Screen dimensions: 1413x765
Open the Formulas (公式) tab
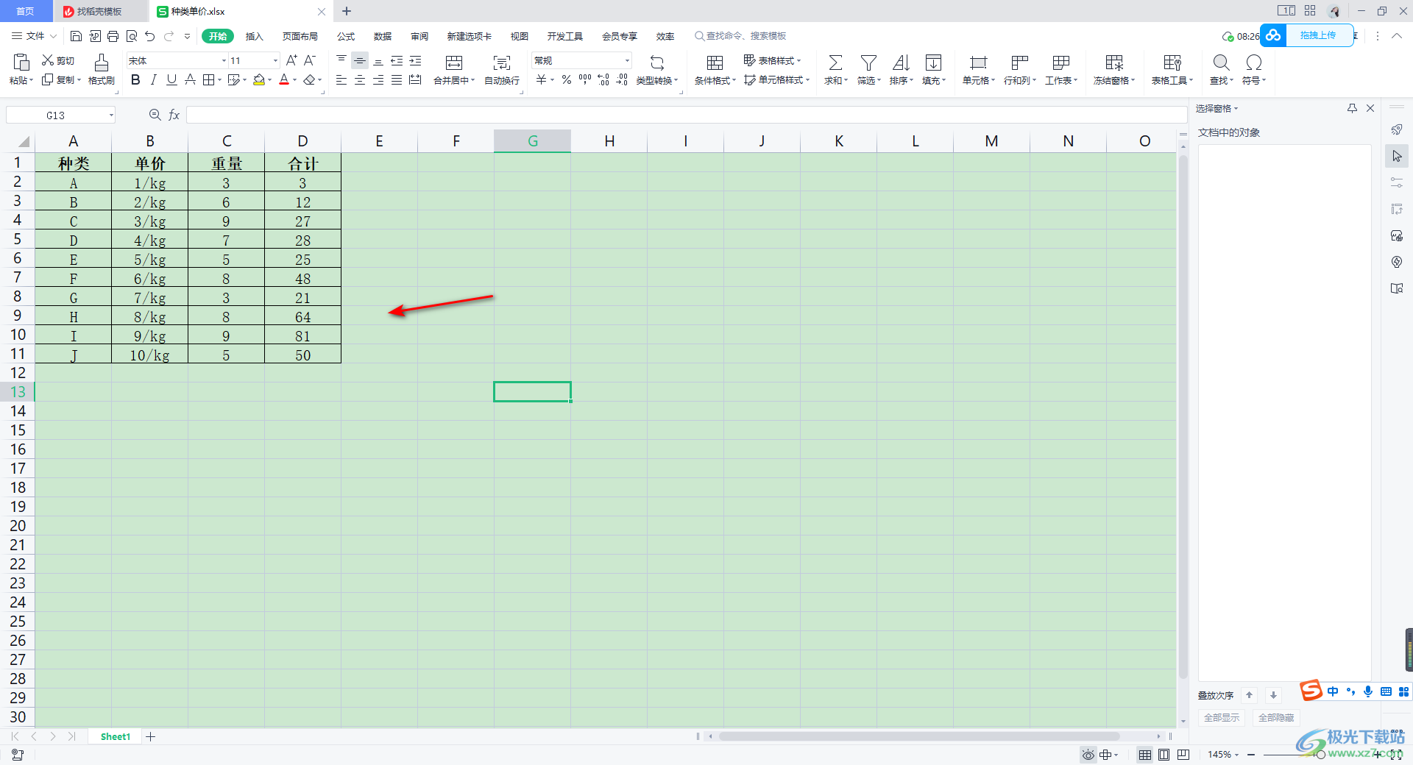[x=346, y=36]
